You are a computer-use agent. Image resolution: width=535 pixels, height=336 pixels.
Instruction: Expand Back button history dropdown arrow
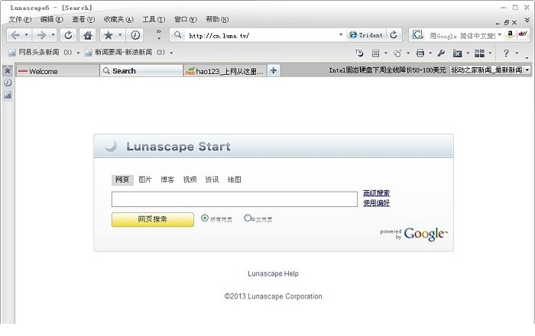point(26,35)
